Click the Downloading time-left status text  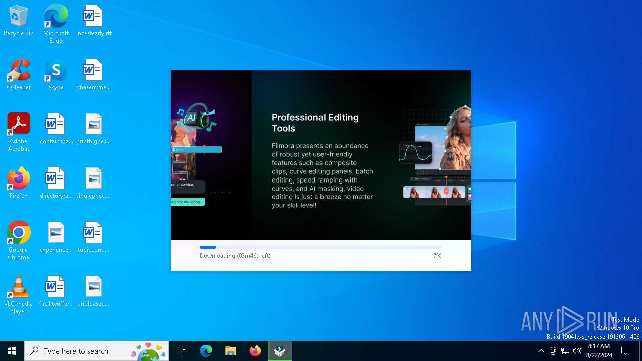pyautogui.click(x=235, y=256)
